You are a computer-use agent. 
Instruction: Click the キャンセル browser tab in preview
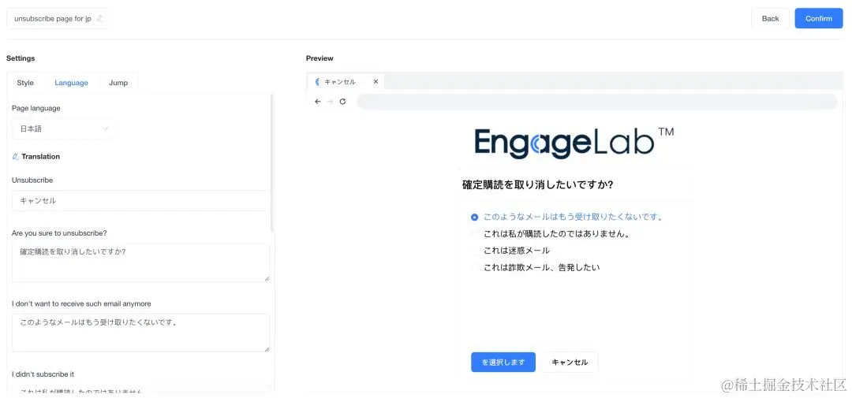(x=346, y=82)
